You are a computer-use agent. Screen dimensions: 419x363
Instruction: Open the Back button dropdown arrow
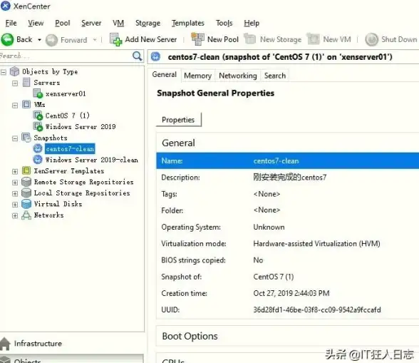pyautogui.click(x=39, y=40)
